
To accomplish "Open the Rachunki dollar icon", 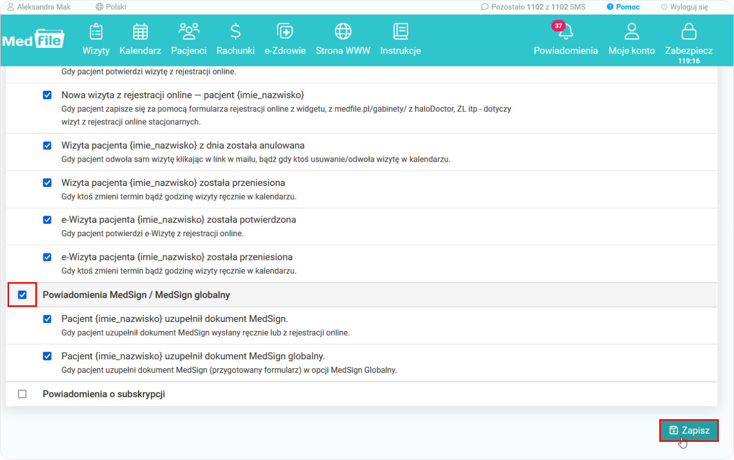I will (x=235, y=31).
